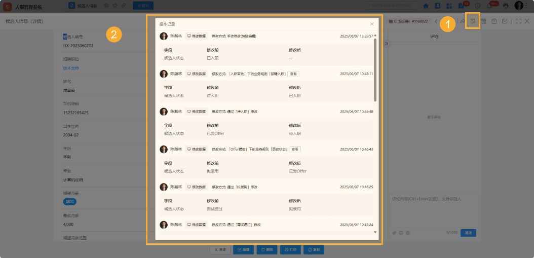Click the share arrow icon in detail header

pyautogui.click(x=463, y=21)
